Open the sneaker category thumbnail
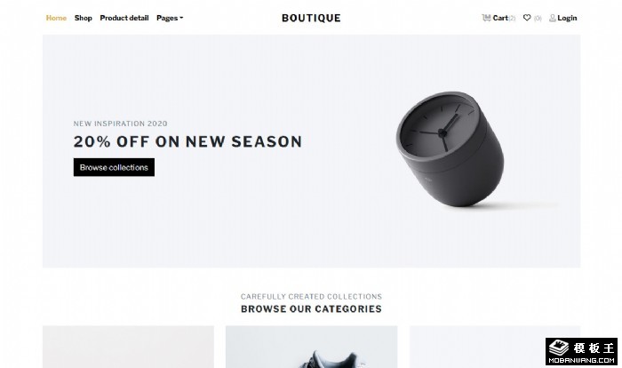 point(311,347)
